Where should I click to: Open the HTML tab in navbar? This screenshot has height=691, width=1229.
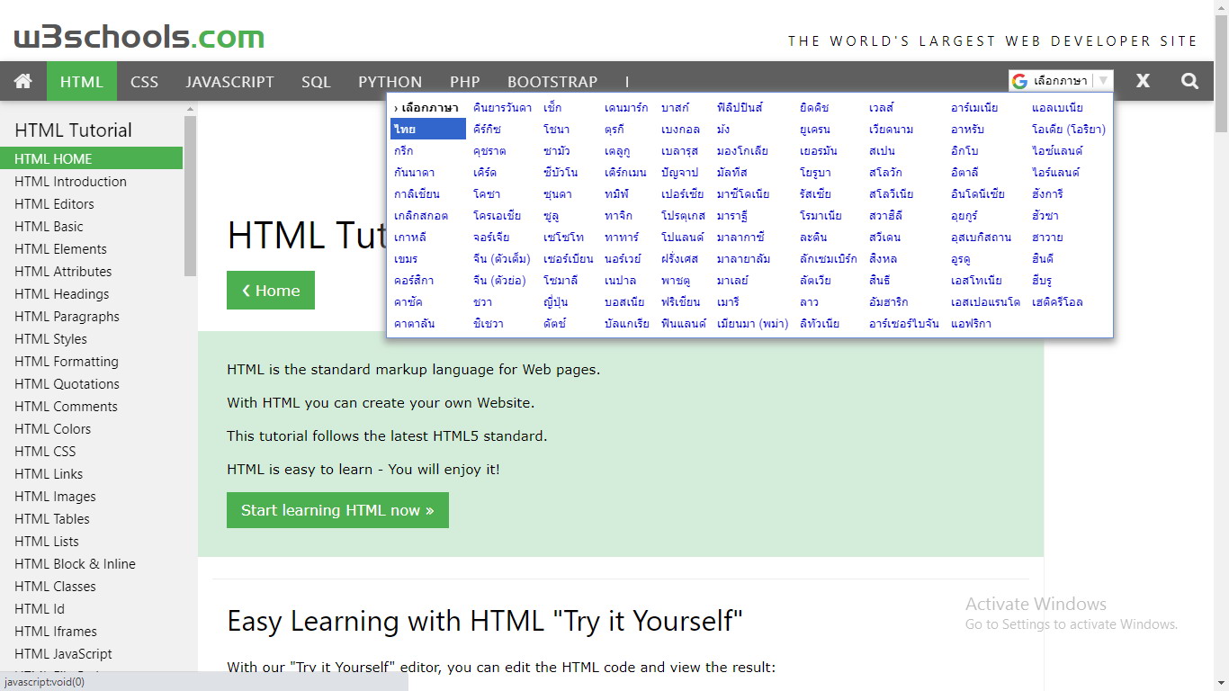pos(82,81)
